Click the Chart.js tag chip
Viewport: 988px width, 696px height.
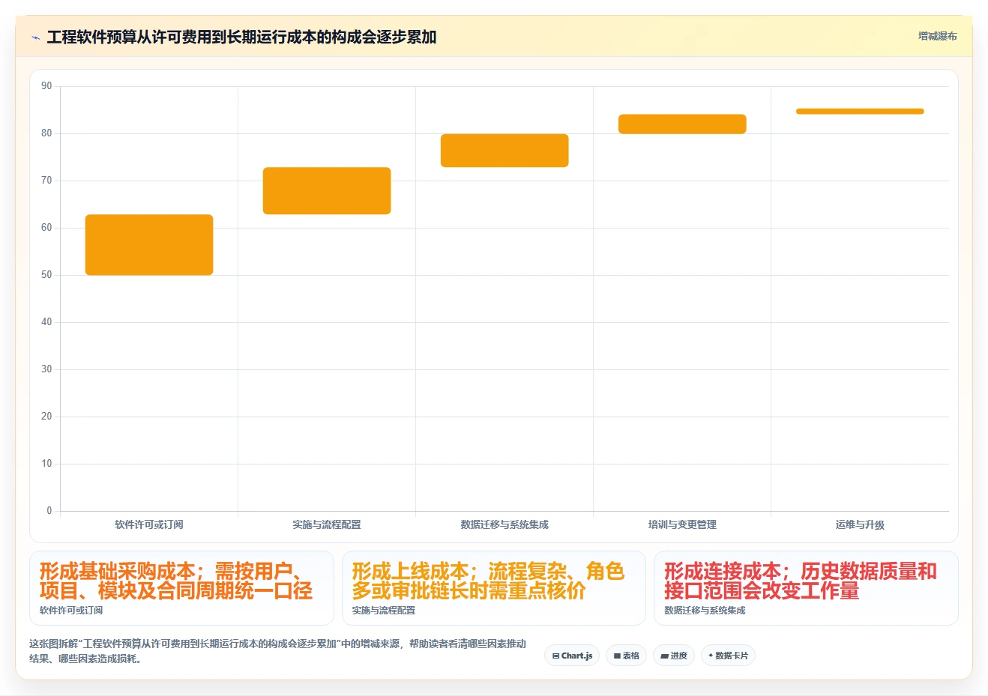point(572,656)
